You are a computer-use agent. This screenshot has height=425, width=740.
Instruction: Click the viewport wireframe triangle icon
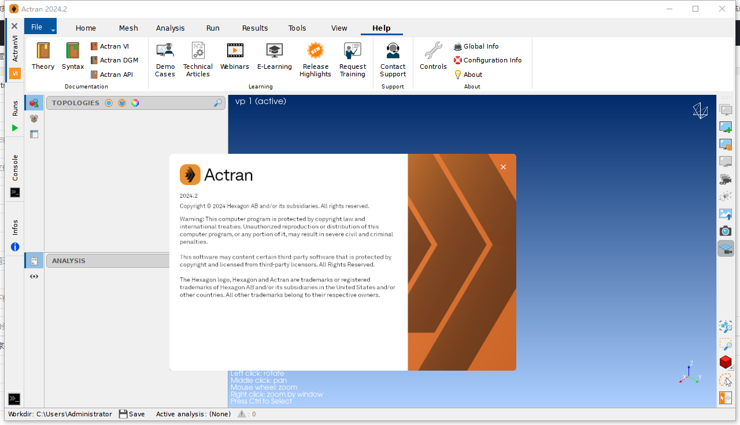(x=700, y=110)
